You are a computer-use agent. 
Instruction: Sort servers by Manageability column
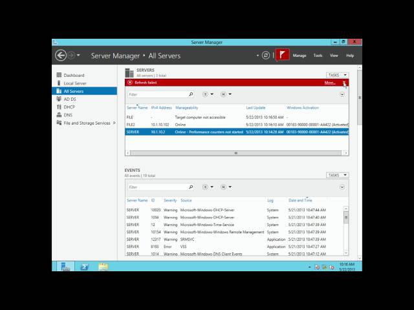pyautogui.click(x=187, y=108)
